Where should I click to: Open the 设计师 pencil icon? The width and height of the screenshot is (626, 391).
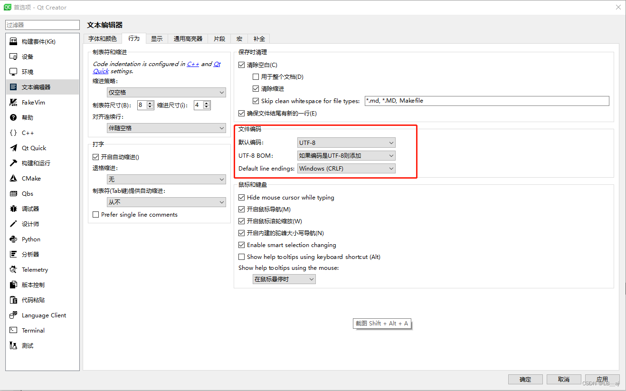[13, 224]
